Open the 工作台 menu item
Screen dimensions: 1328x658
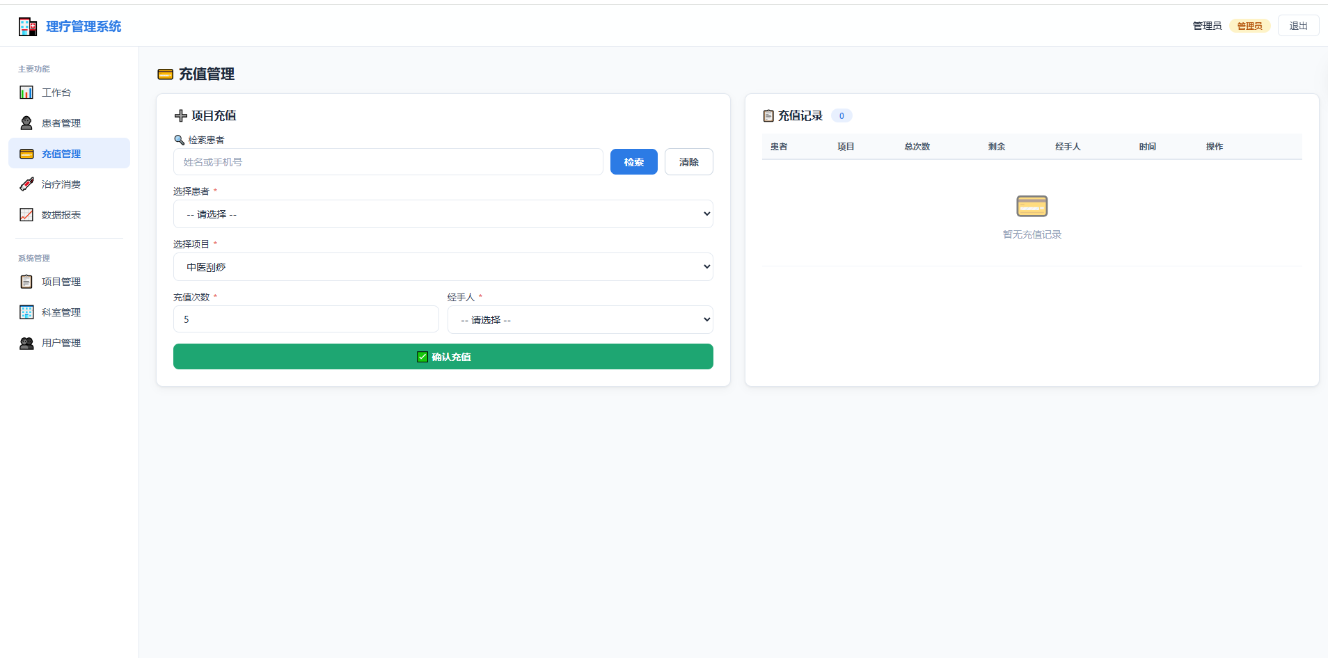tap(69, 93)
